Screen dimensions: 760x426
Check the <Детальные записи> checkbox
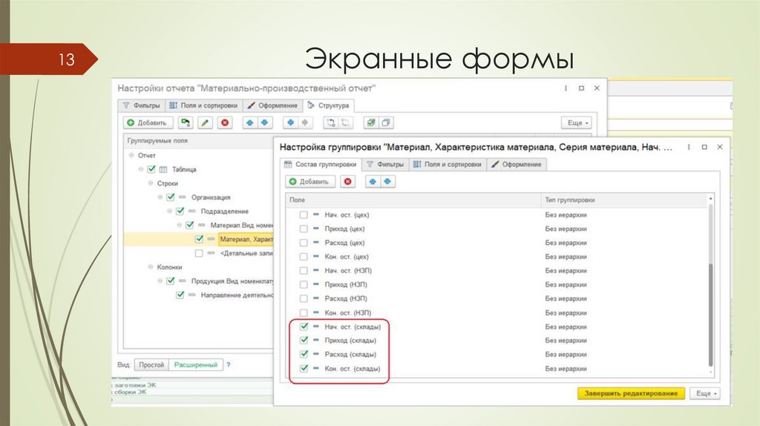pyautogui.click(x=199, y=253)
